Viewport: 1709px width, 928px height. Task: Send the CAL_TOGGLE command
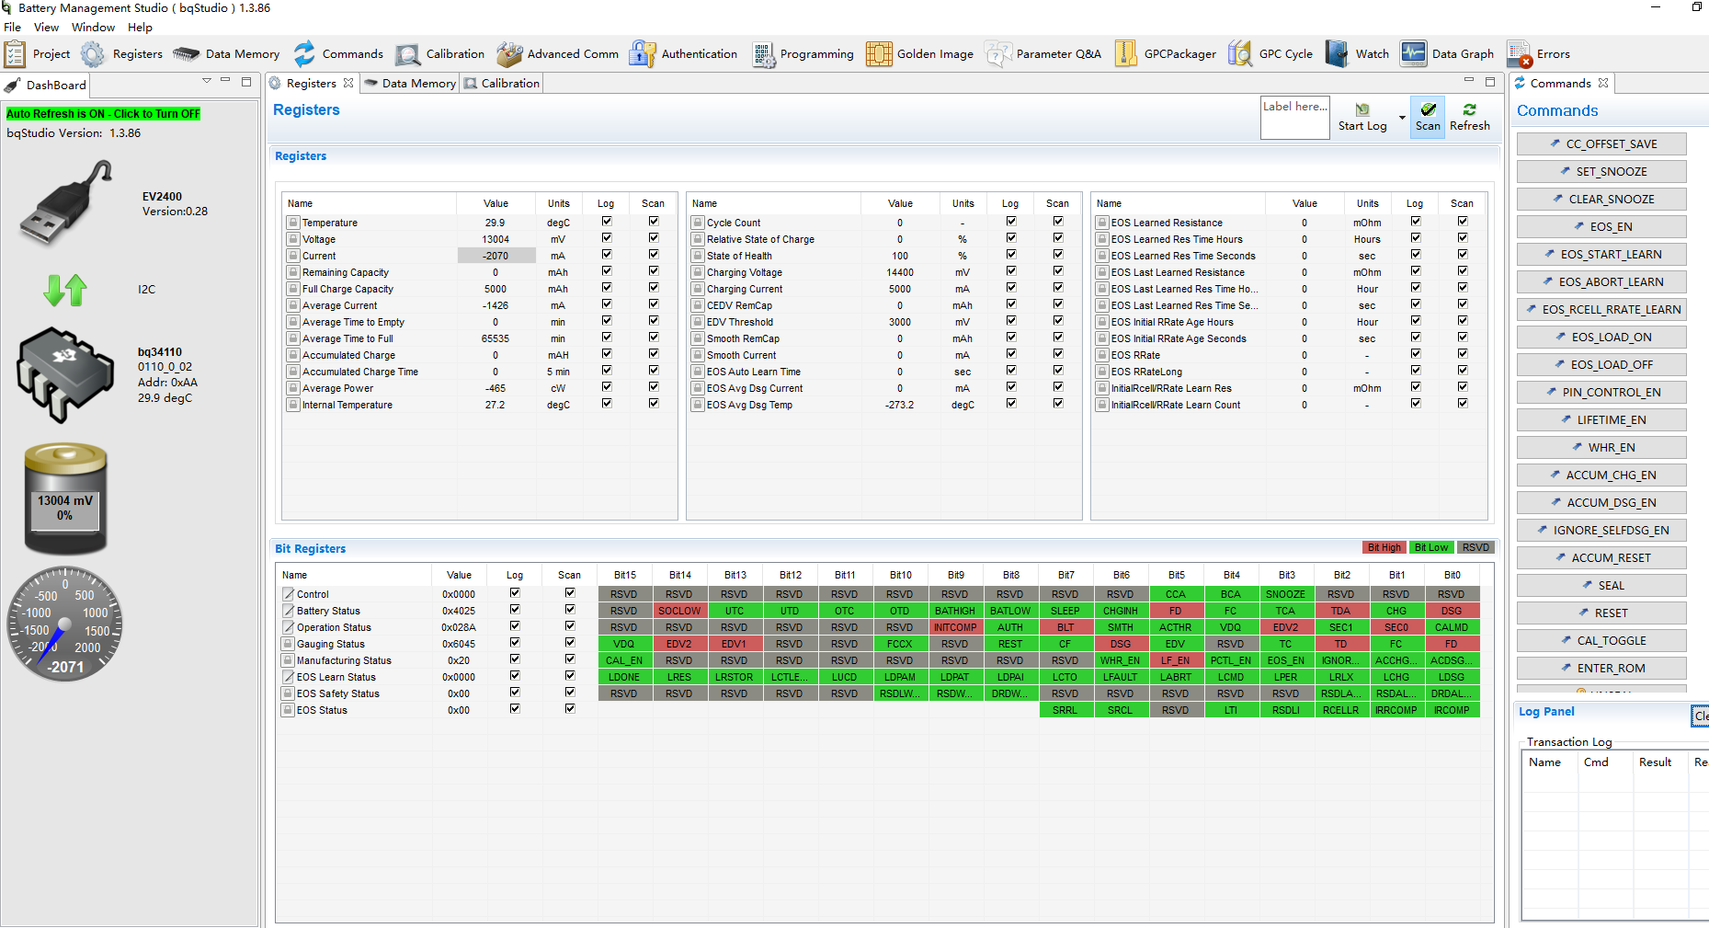(1601, 641)
